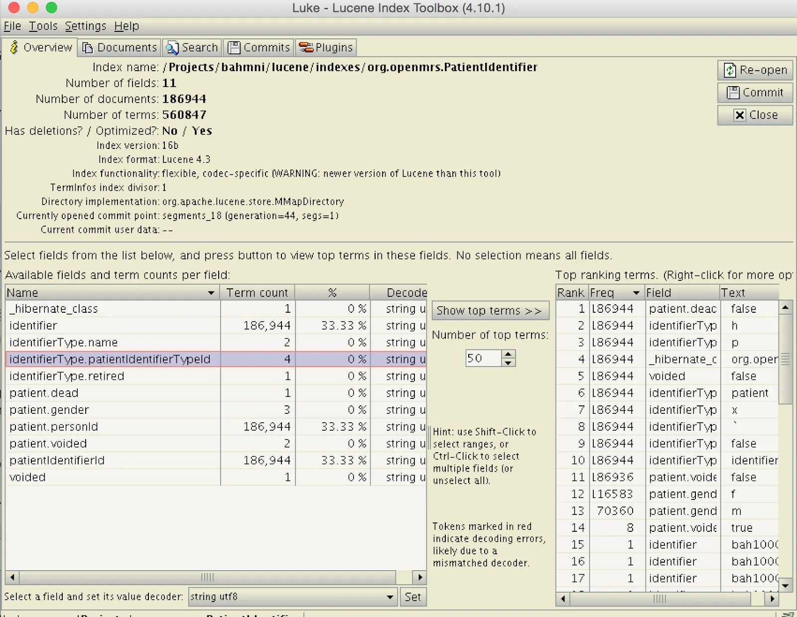Click the Plugins tab icon
Image resolution: width=797 pixels, height=617 pixels.
click(306, 48)
